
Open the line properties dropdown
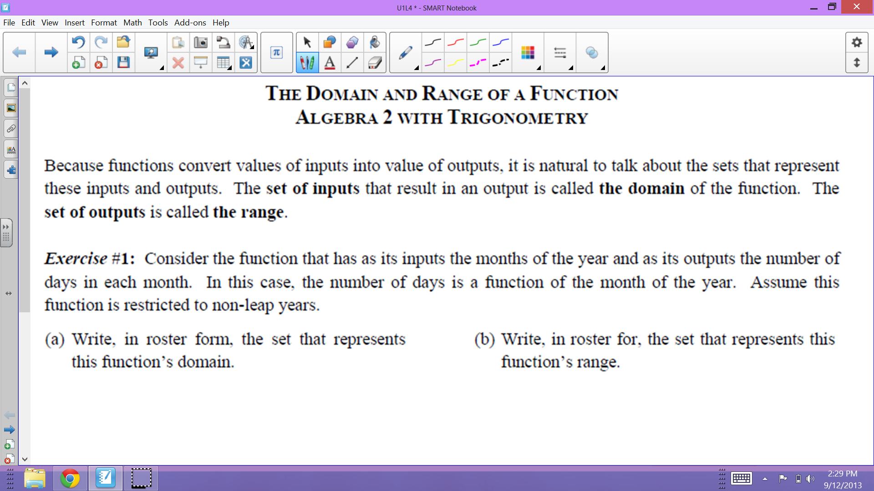(569, 69)
